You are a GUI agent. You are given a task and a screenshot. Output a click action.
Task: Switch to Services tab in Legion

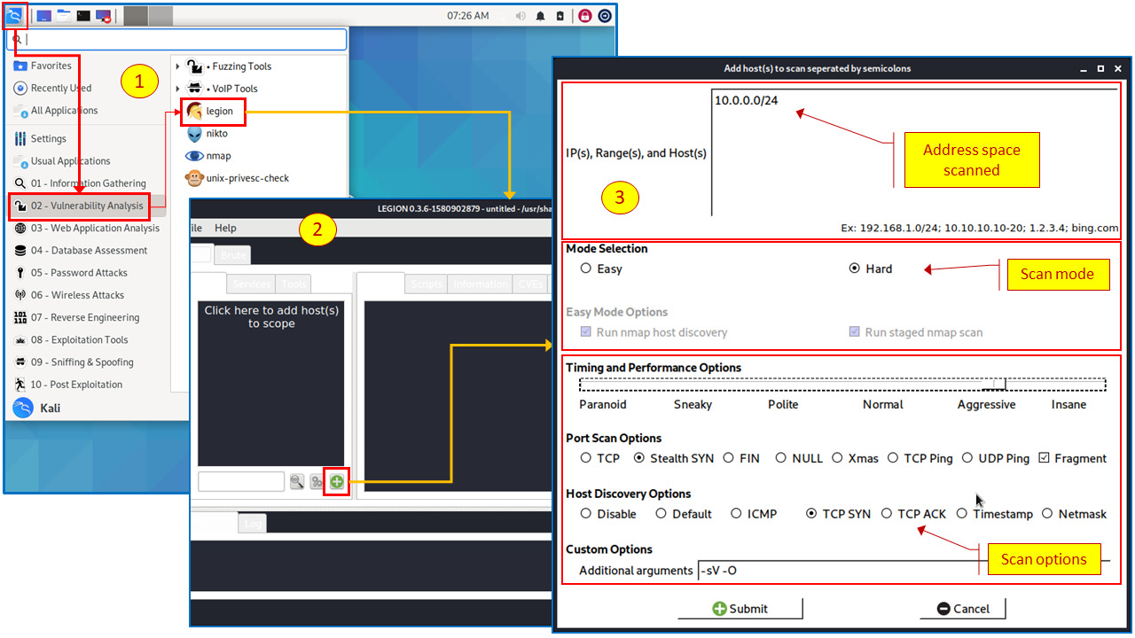coord(251,284)
